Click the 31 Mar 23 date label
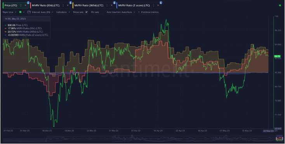 tap(114, 131)
